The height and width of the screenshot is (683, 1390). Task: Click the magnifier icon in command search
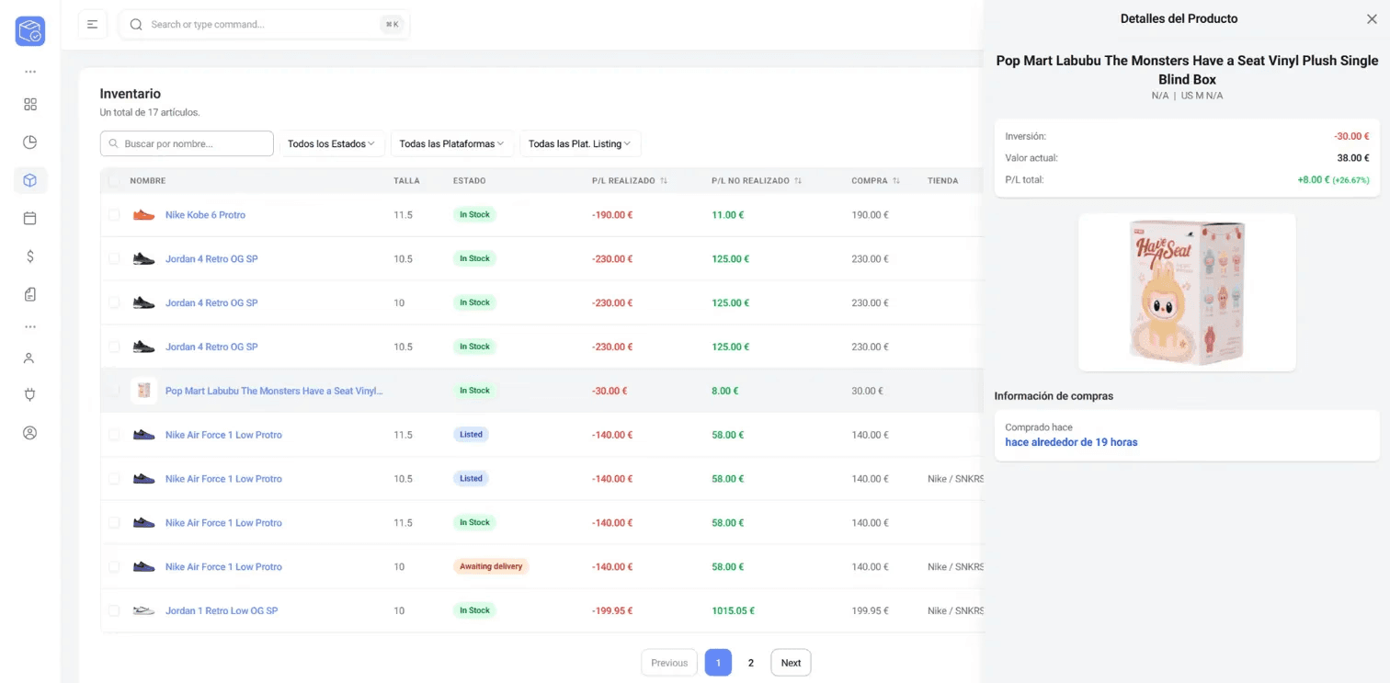pos(136,25)
